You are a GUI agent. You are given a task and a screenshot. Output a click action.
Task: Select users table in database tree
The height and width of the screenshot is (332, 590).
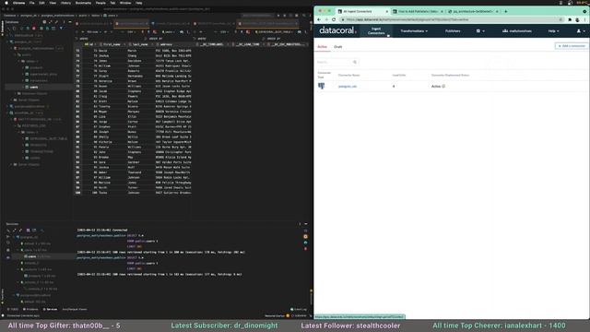click(x=34, y=87)
